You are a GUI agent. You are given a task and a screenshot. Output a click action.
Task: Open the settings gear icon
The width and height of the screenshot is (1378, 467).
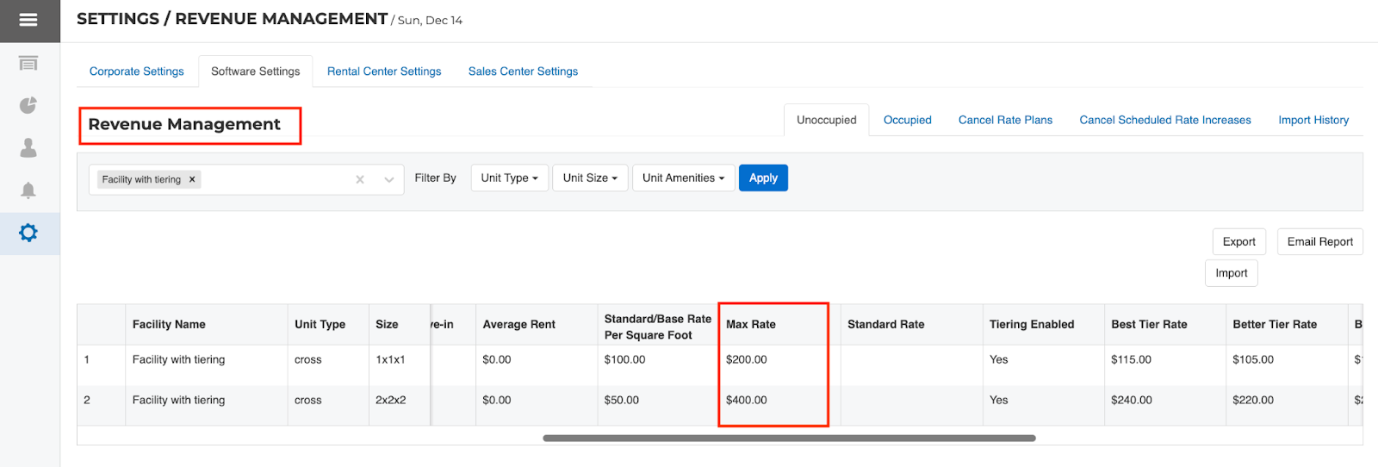[28, 233]
